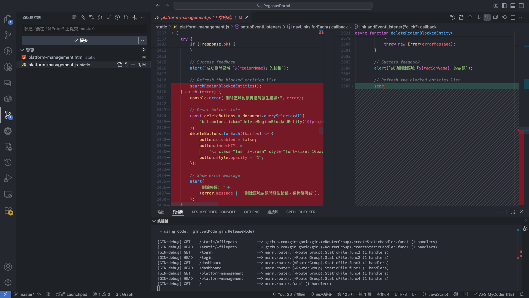Open commit button dropdown arrow

[142, 41]
